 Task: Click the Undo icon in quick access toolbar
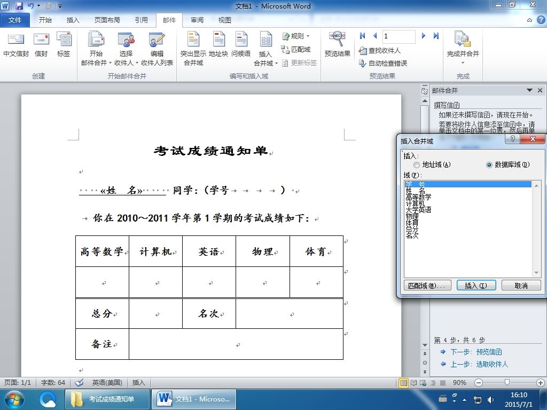tap(30, 5)
